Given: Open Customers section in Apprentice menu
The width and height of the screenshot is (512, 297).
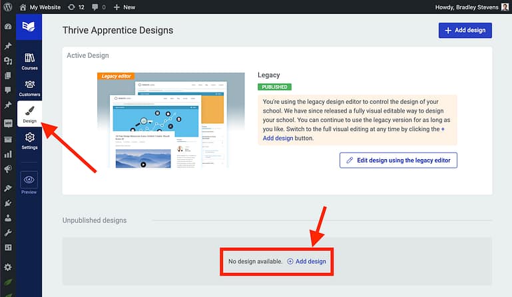Looking at the screenshot, I should pyautogui.click(x=29, y=88).
